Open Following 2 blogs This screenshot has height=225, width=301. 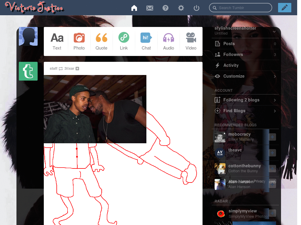point(245,100)
